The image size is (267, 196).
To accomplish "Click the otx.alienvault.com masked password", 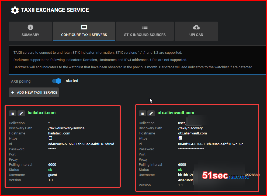I will click(191, 149).
